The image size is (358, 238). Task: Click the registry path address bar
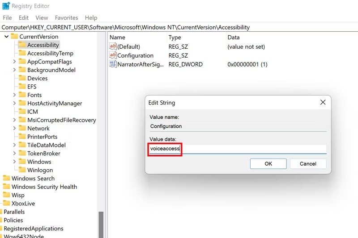click(x=179, y=27)
